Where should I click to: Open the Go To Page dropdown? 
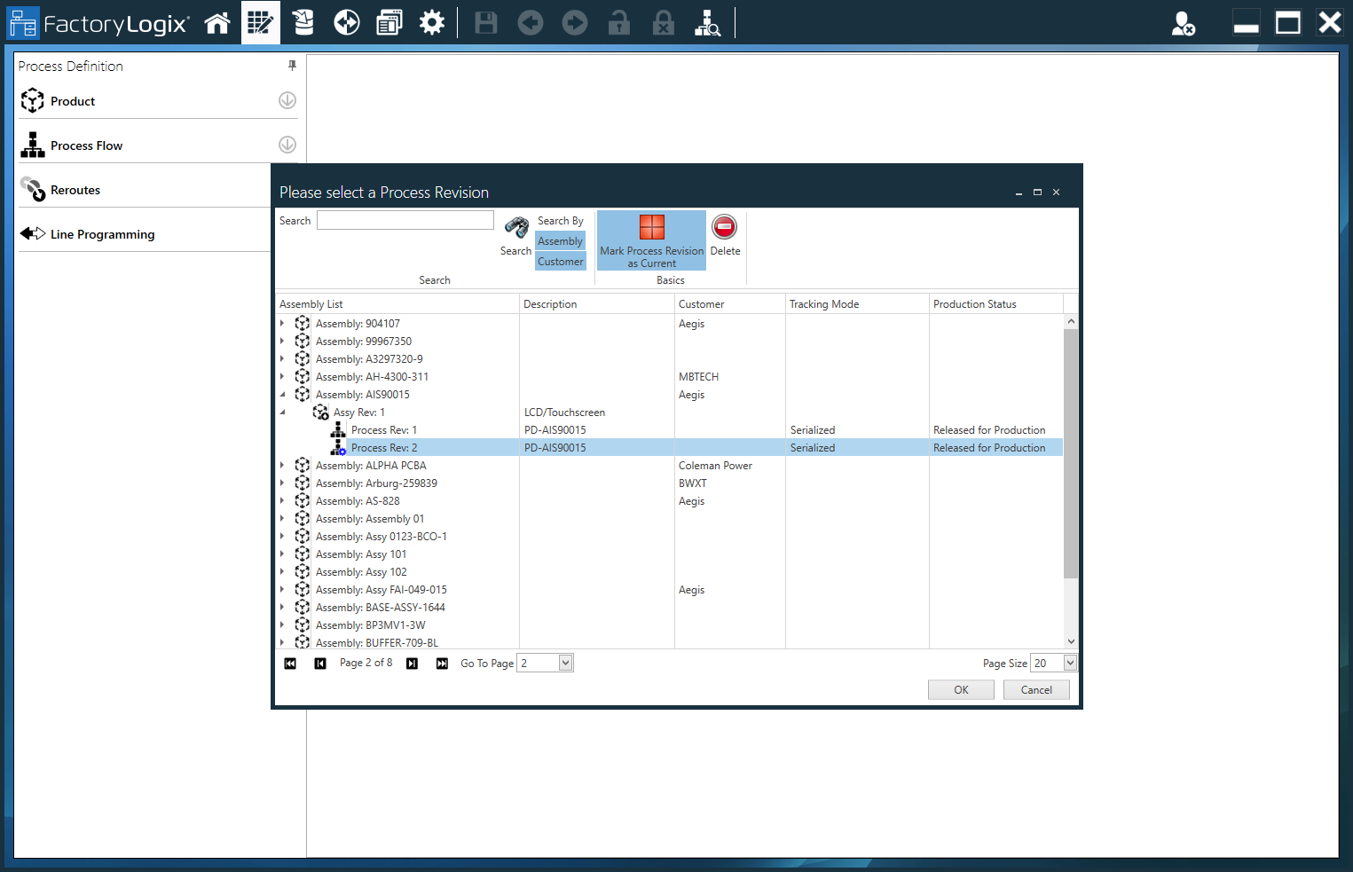click(x=566, y=663)
